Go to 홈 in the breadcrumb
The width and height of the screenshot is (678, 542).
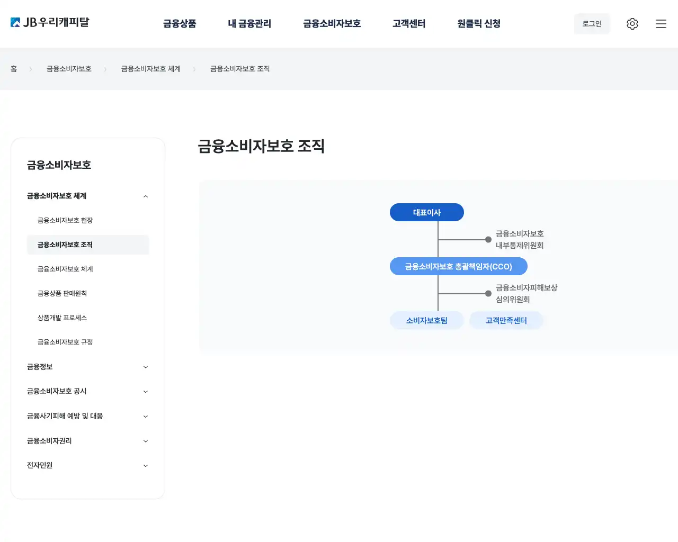point(14,69)
